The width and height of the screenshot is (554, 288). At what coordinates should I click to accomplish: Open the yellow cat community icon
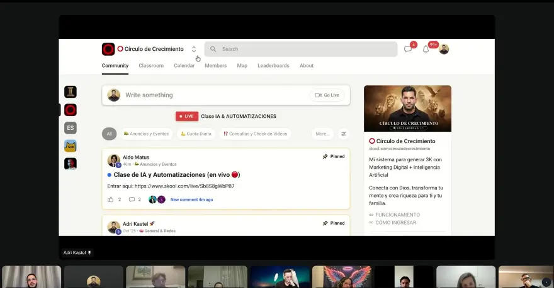[71, 146]
